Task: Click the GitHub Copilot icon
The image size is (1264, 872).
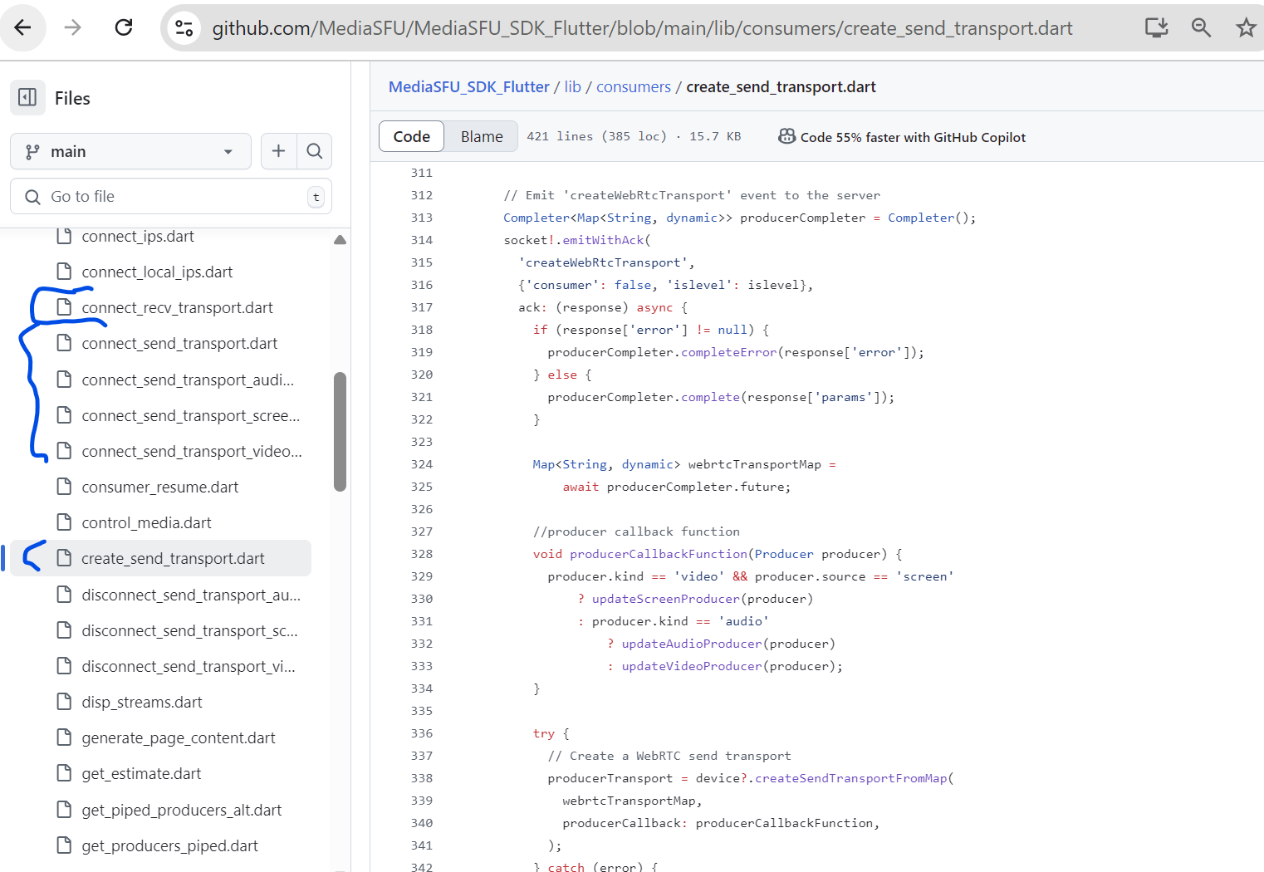Action: pos(786,136)
